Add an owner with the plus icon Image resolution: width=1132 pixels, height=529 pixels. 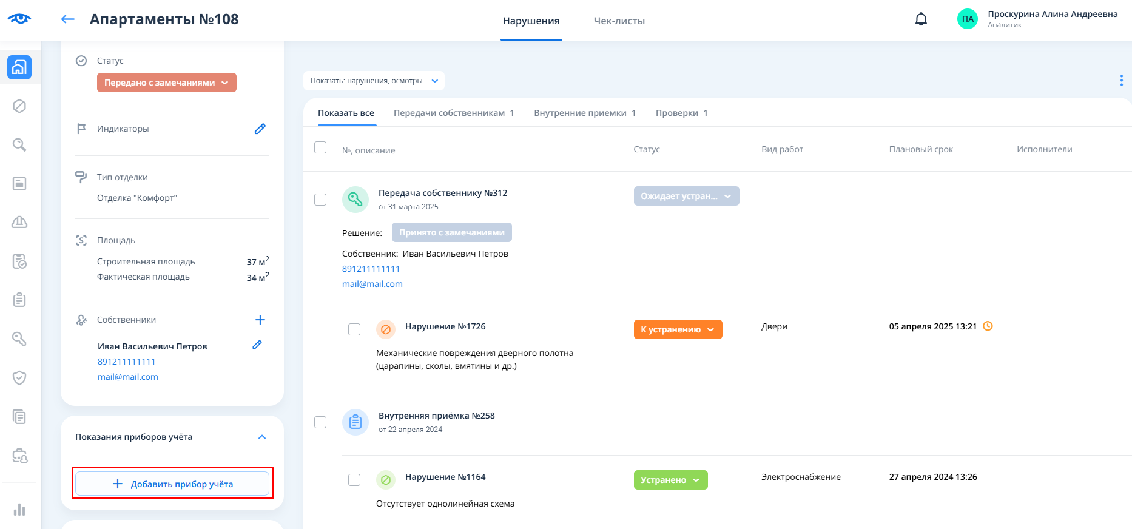click(x=260, y=320)
